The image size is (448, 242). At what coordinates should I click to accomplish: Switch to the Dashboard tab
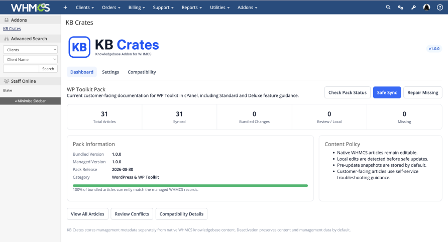coord(82,72)
